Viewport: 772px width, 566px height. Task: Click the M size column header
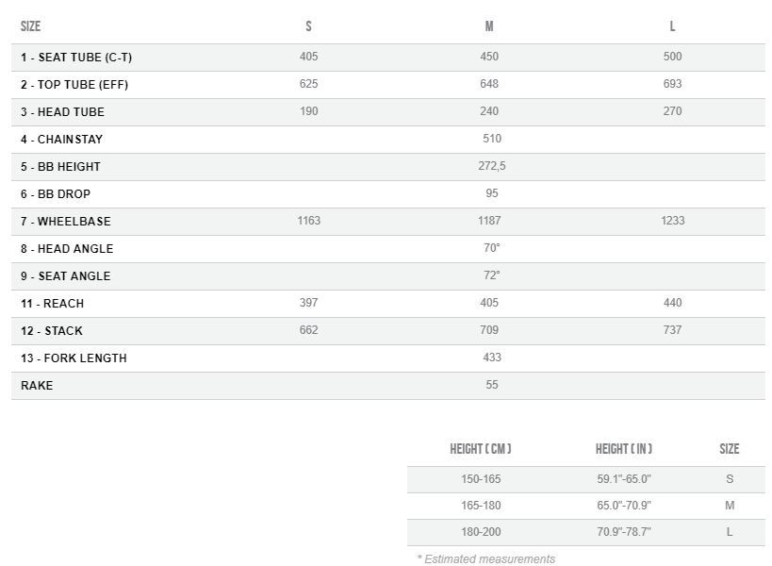(x=489, y=26)
